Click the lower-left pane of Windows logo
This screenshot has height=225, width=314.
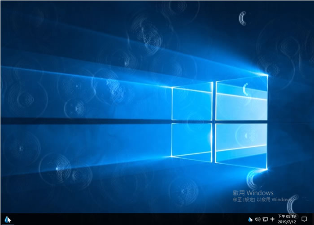point(192,142)
